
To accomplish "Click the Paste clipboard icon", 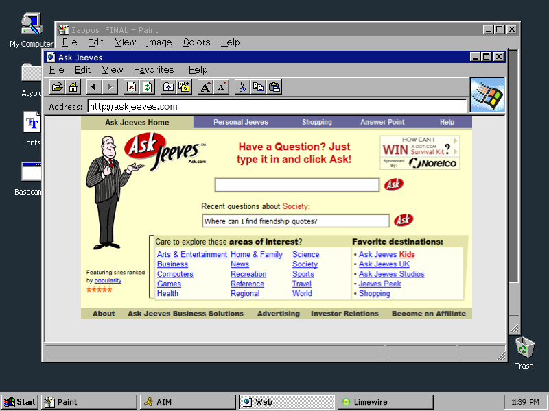I will [x=274, y=87].
